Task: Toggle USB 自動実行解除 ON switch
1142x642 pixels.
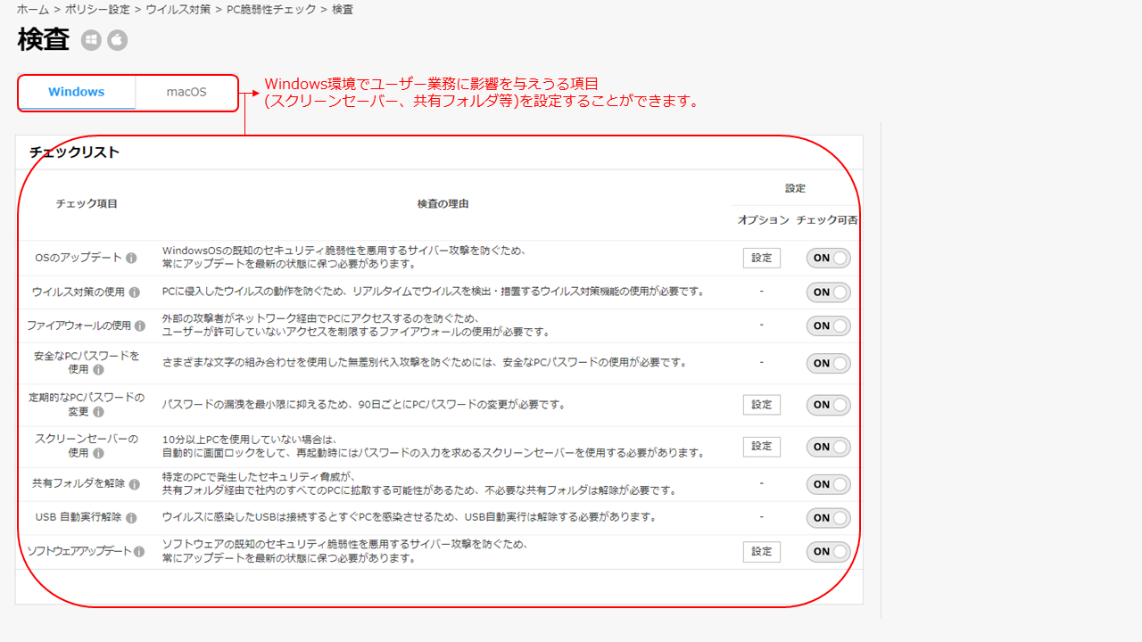Action: point(829,518)
